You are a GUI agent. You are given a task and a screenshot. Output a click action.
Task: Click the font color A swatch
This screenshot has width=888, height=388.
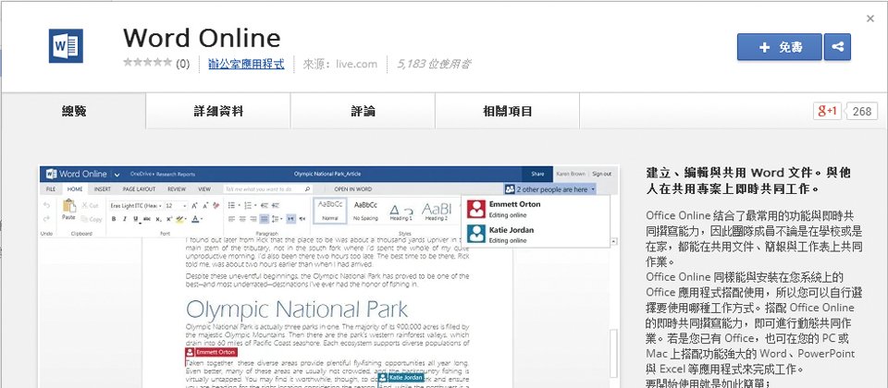click(x=195, y=219)
